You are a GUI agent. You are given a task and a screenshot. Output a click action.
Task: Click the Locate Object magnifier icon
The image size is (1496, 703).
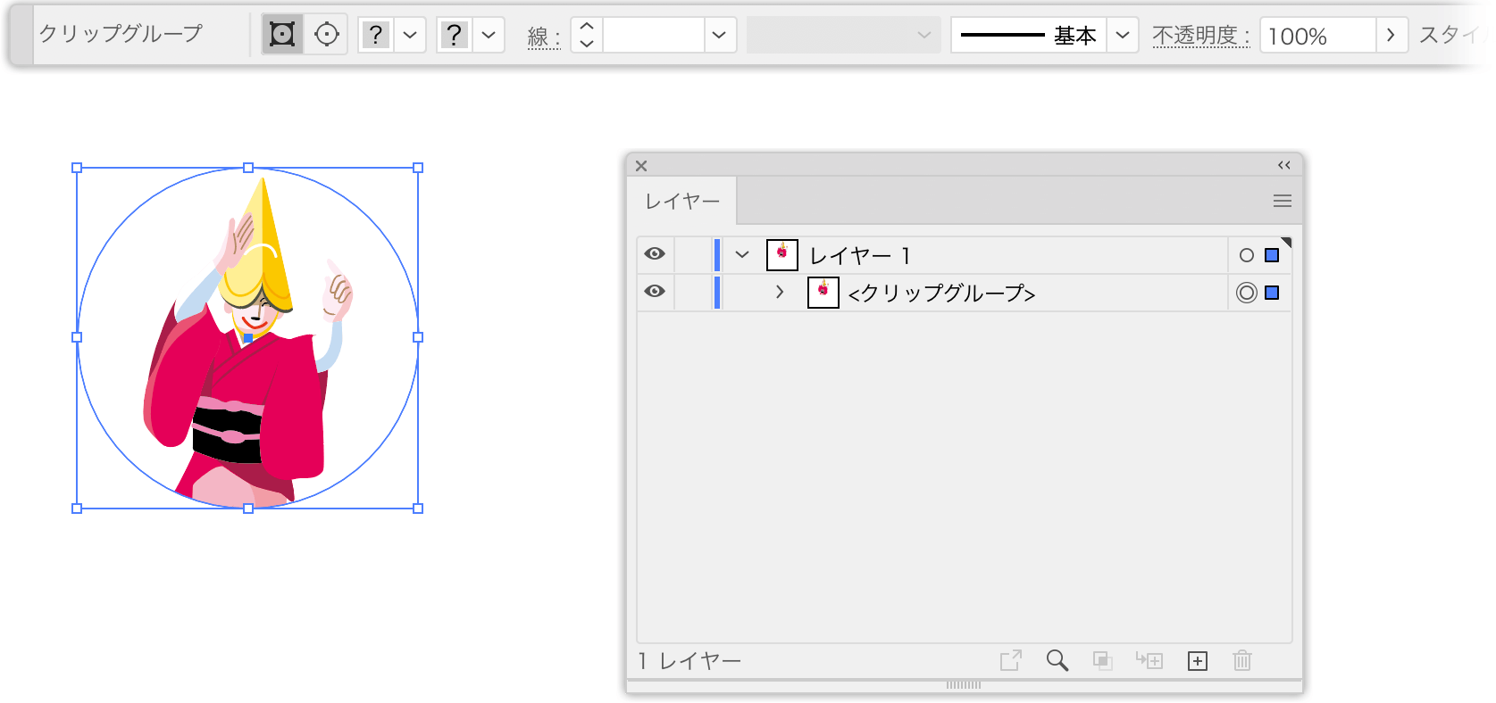[x=1057, y=660]
